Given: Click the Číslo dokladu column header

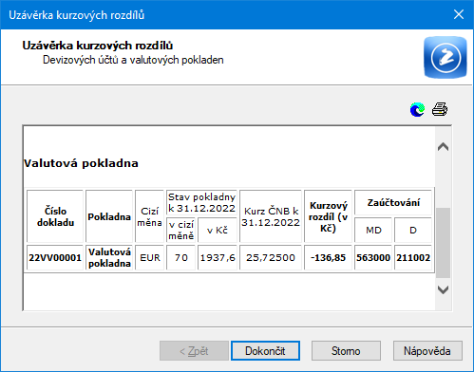Looking at the screenshot, I should (x=55, y=216).
